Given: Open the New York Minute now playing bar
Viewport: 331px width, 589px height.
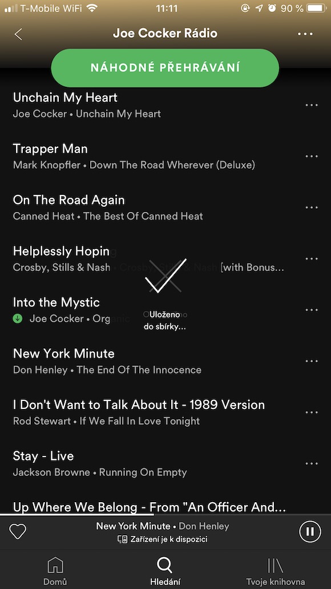Looking at the screenshot, I should [162, 531].
